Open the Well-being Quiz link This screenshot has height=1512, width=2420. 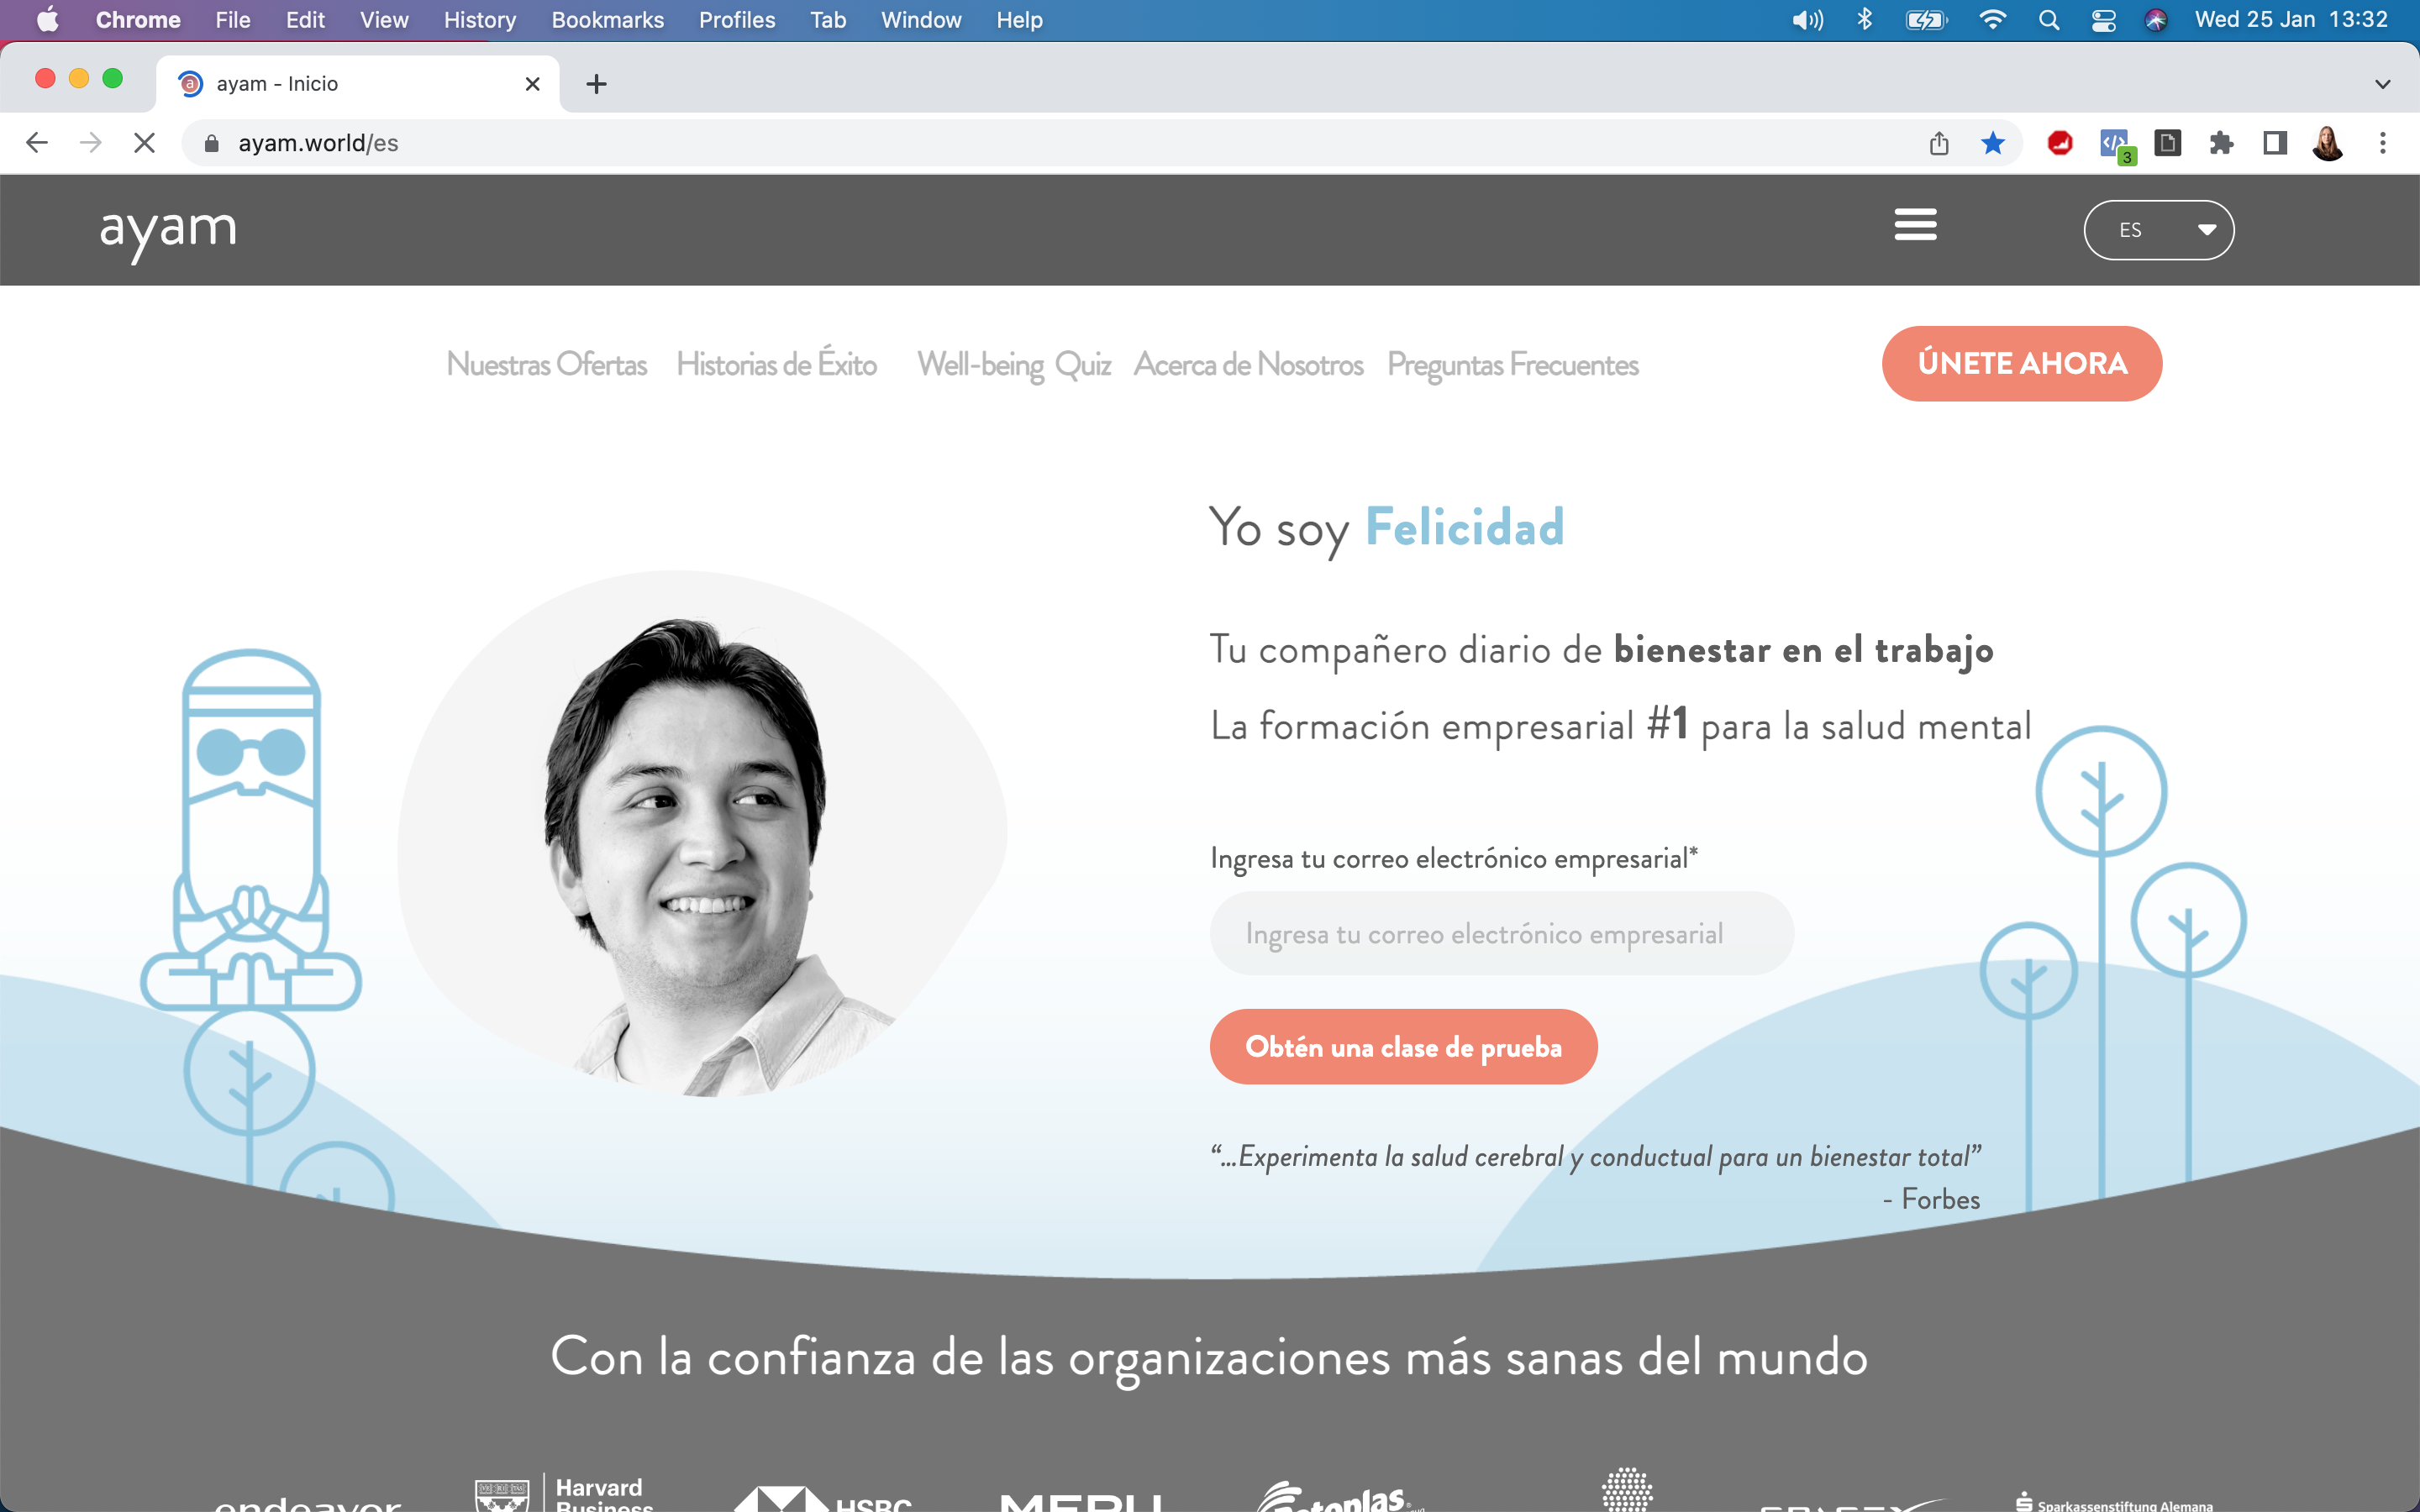point(1014,364)
